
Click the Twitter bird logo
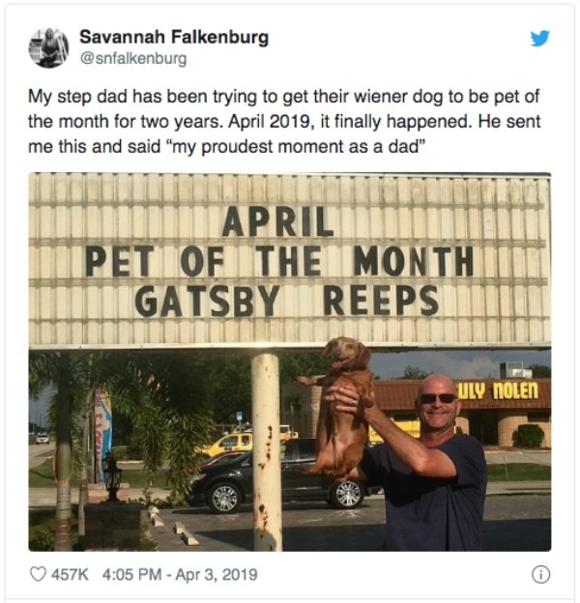(540, 39)
